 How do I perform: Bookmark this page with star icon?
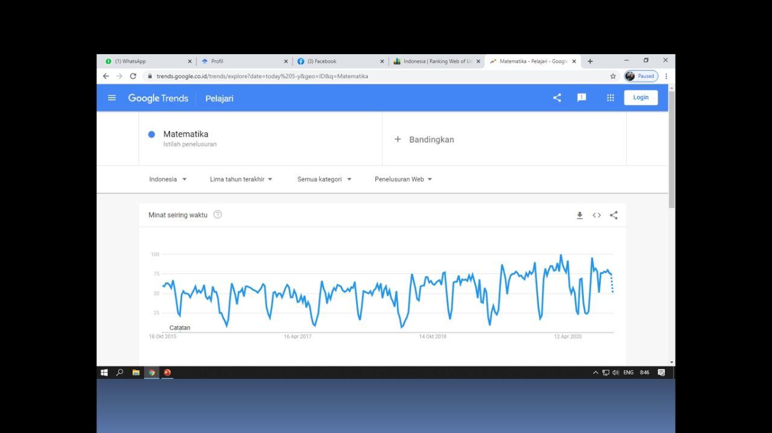pos(613,76)
